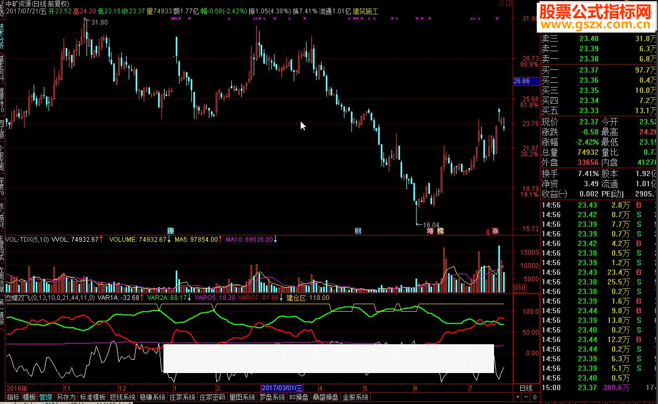This screenshot has height=404, width=658.
Task: Switch to 罗盘系统 template
Action: coord(272,397)
